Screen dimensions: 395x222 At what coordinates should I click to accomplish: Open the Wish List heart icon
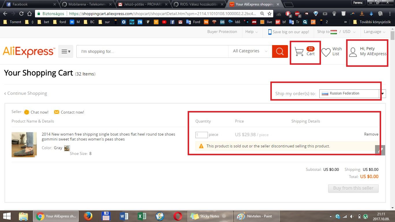[326, 52]
